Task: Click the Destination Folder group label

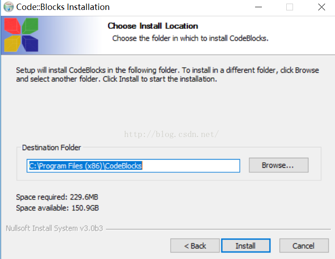Action: (x=51, y=147)
